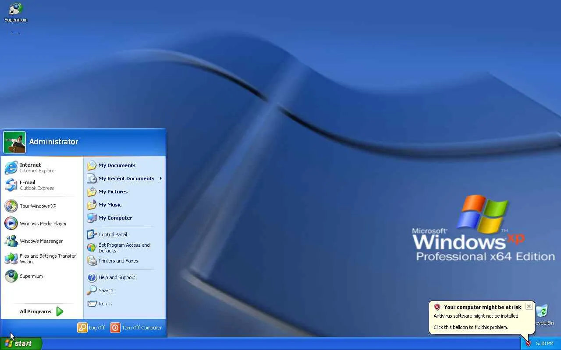Image resolution: width=561 pixels, height=350 pixels.
Task: Click the My Documents folder icon
Action: tap(92, 165)
